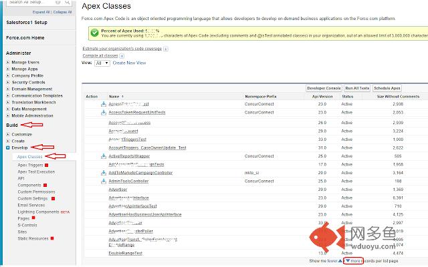
Task: Sort by Status column header
Action: coord(348,96)
